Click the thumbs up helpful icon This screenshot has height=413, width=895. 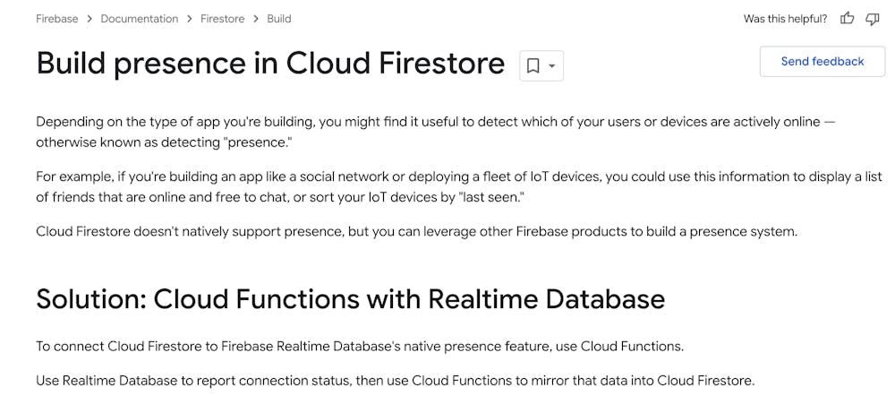(x=847, y=19)
